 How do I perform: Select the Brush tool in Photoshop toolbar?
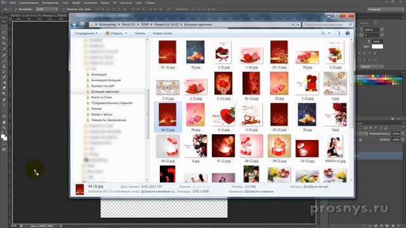(4, 61)
